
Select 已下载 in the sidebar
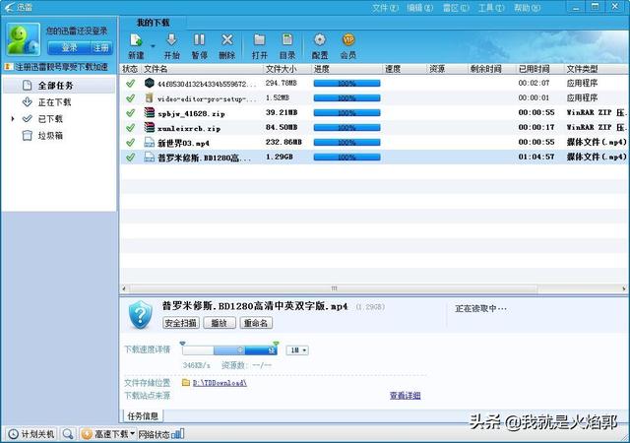coord(50,119)
